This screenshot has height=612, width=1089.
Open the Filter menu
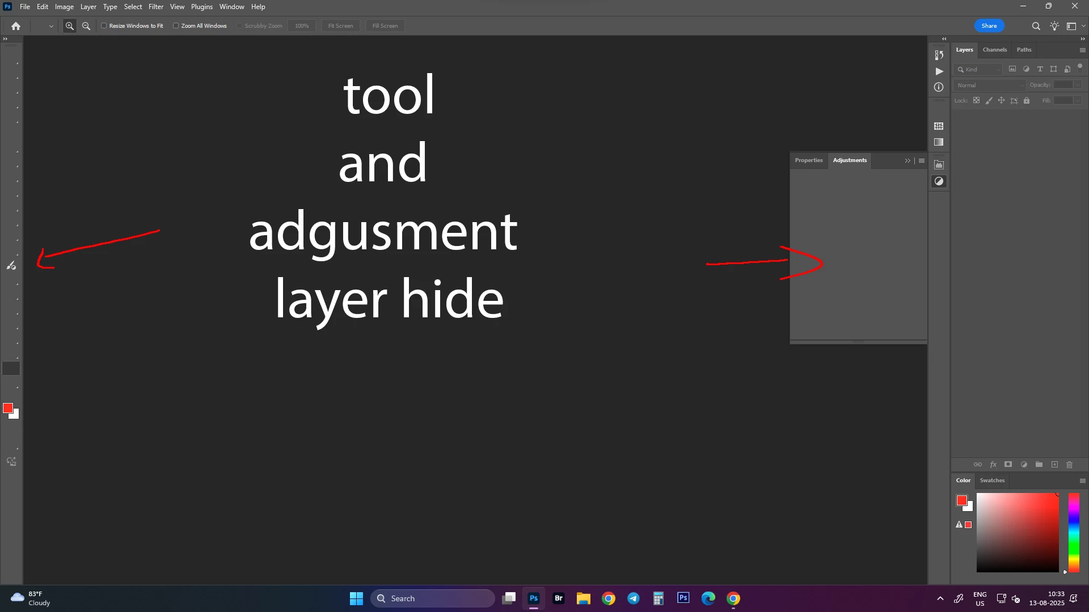pyautogui.click(x=155, y=7)
